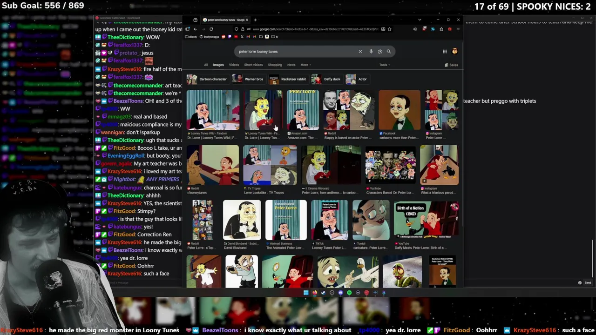The width and height of the screenshot is (596, 335).
Task: Open the Facebook image result thumbnail
Action: 400,110
